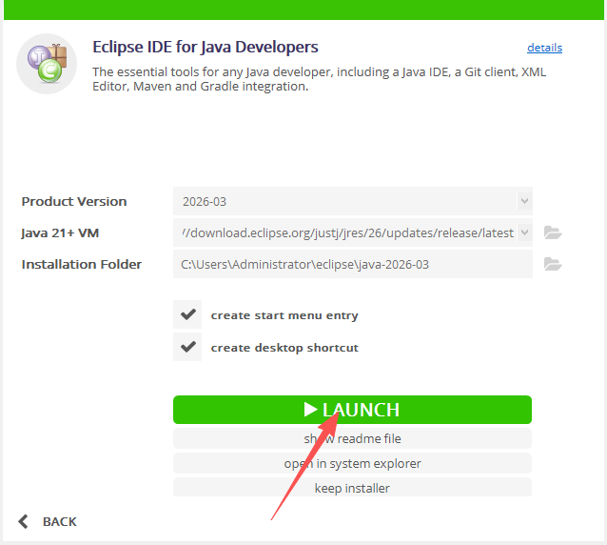Click the create start menu entry label
Image resolution: width=607 pixels, height=545 pixels.
pyautogui.click(x=284, y=315)
